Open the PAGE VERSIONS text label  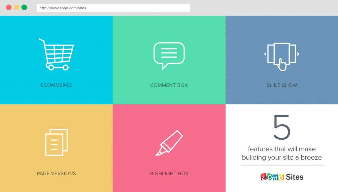coord(56,174)
